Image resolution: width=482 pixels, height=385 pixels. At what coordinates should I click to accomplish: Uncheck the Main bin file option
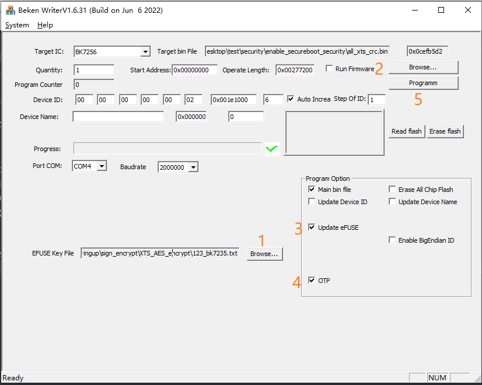pyautogui.click(x=312, y=190)
